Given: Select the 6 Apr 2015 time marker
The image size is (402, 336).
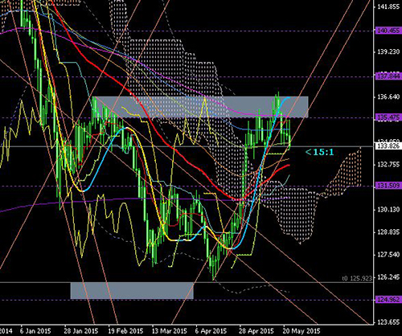Looking at the screenshot, I should pos(211,330).
